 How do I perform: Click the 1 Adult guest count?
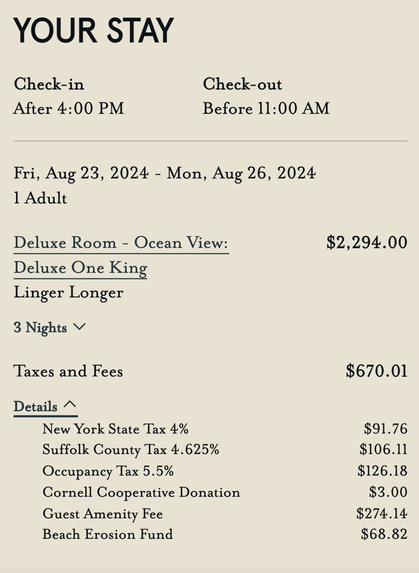coord(40,198)
